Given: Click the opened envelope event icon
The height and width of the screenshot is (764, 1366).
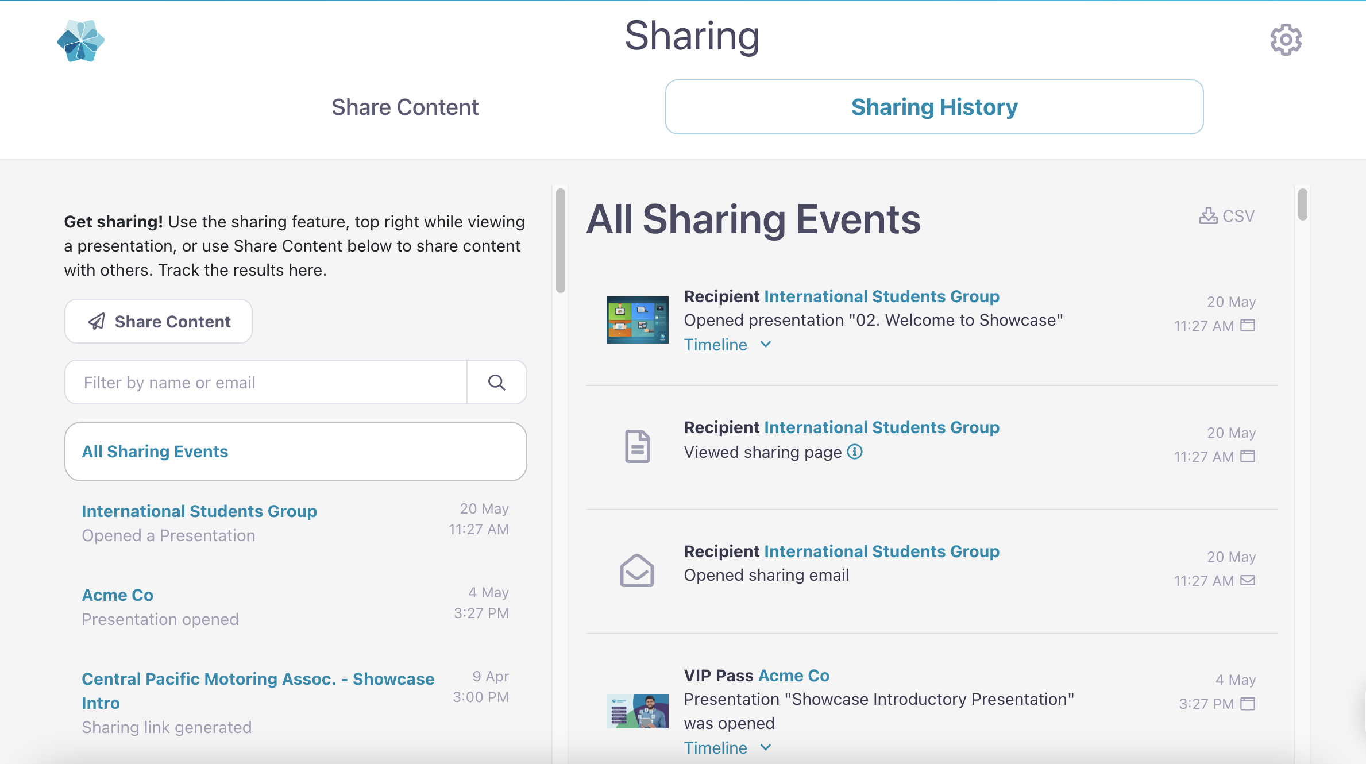Looking at the screenshot, I should tap(636, 570).
